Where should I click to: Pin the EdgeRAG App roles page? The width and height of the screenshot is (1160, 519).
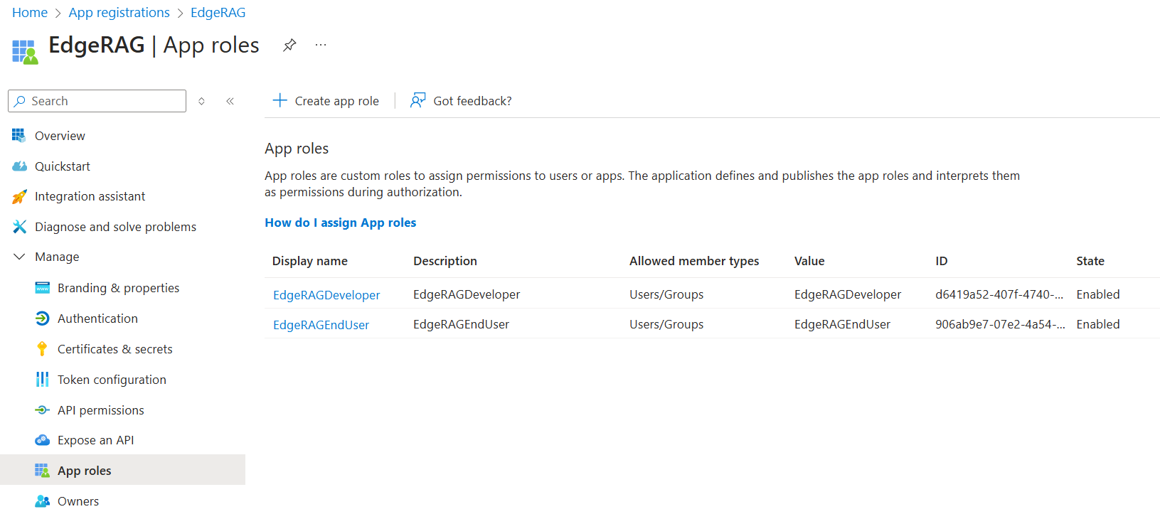pyautogui.click(x=289, y=46)
